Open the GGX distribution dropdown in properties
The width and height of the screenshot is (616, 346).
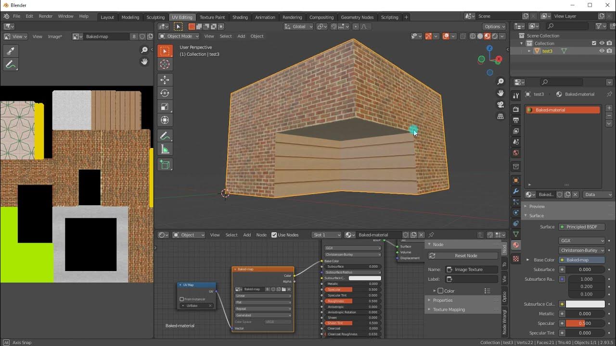click(x=582, y=241)
